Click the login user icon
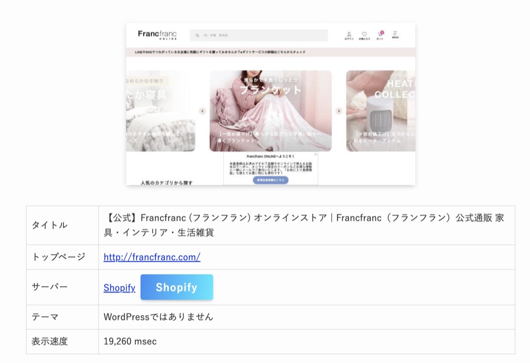Image resolution: width=530 pixels, height=363 pixels. click(x=349, y=35)
